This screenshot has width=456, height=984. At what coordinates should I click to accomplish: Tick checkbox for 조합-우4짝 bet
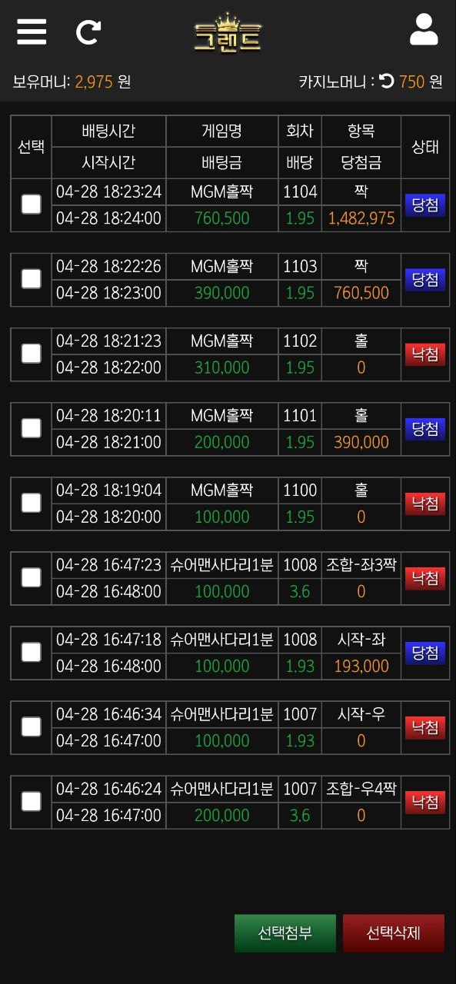pyautogui.click(x=31, y=801)
